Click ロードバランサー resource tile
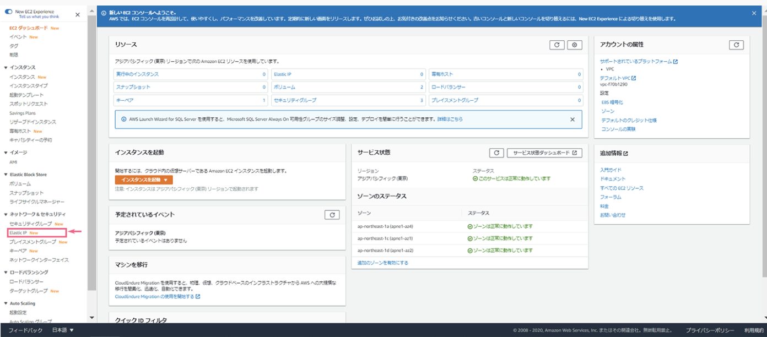The width and height of the screenshot is (767, 337). pyautogui.click(x=505, y=87)
